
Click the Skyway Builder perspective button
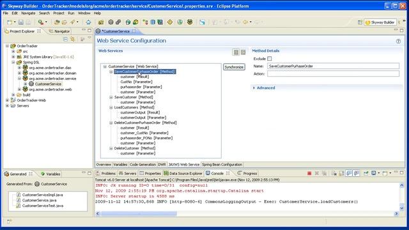pos(380,22)
